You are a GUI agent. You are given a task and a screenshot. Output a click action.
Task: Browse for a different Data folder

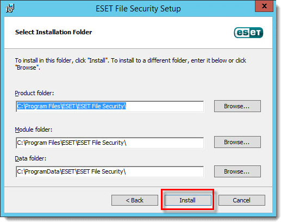[238, 171]
